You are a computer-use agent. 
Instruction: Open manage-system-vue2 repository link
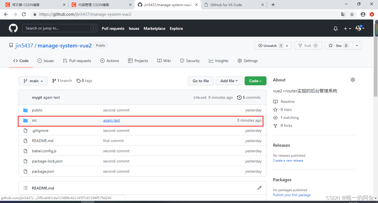coord(64,46)
